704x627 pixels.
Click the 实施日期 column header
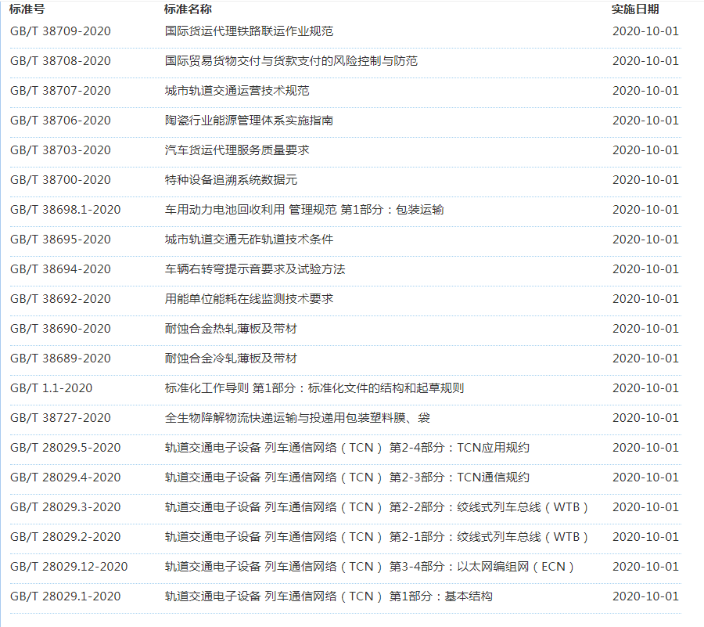635,9
